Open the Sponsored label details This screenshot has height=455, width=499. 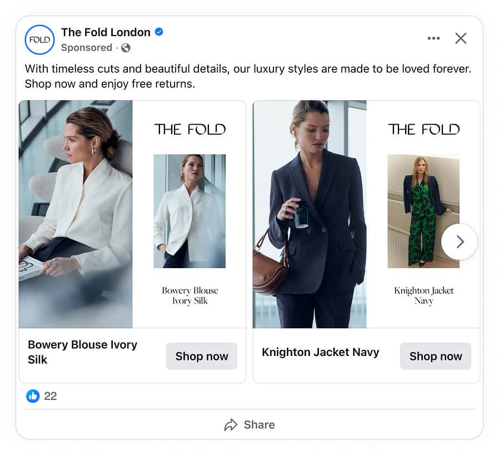87,48
